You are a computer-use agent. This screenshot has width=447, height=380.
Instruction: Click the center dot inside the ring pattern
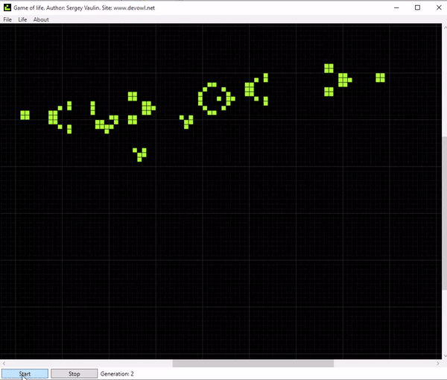[x=219, y=98]
